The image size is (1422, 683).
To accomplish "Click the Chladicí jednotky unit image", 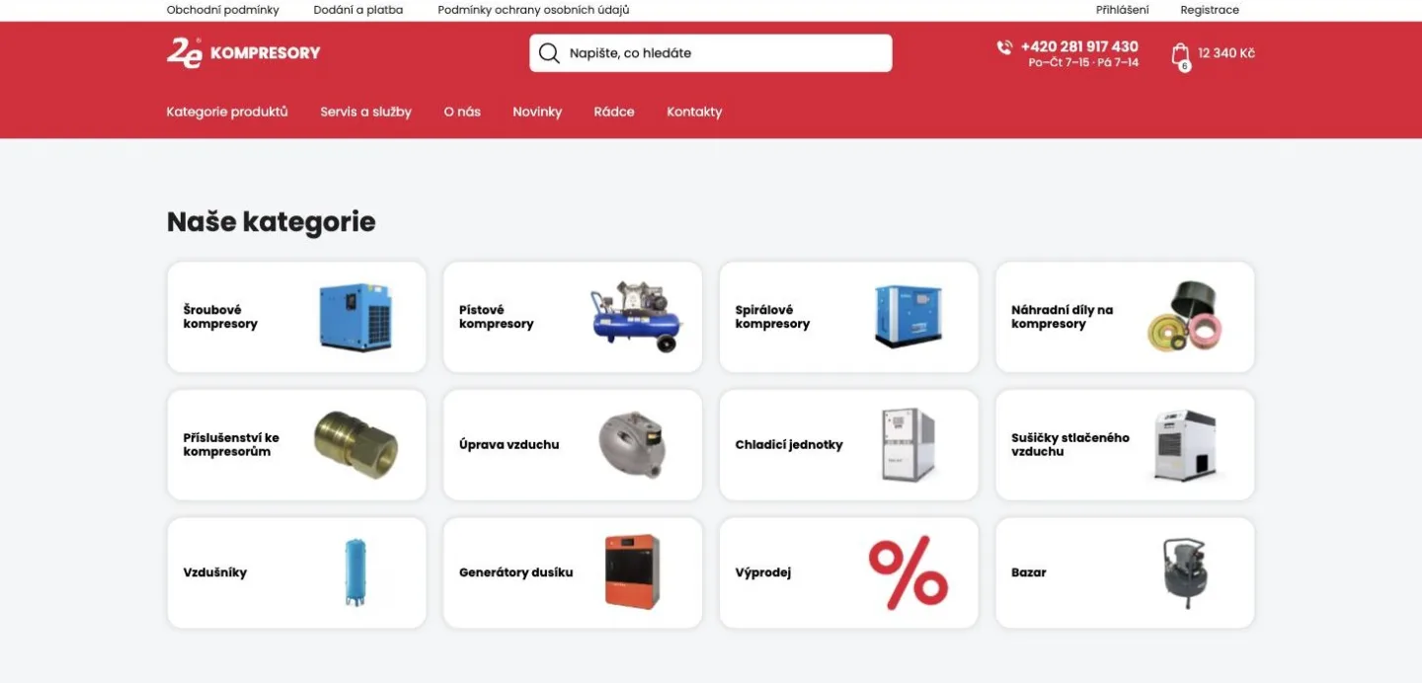I will click(908, 444).
